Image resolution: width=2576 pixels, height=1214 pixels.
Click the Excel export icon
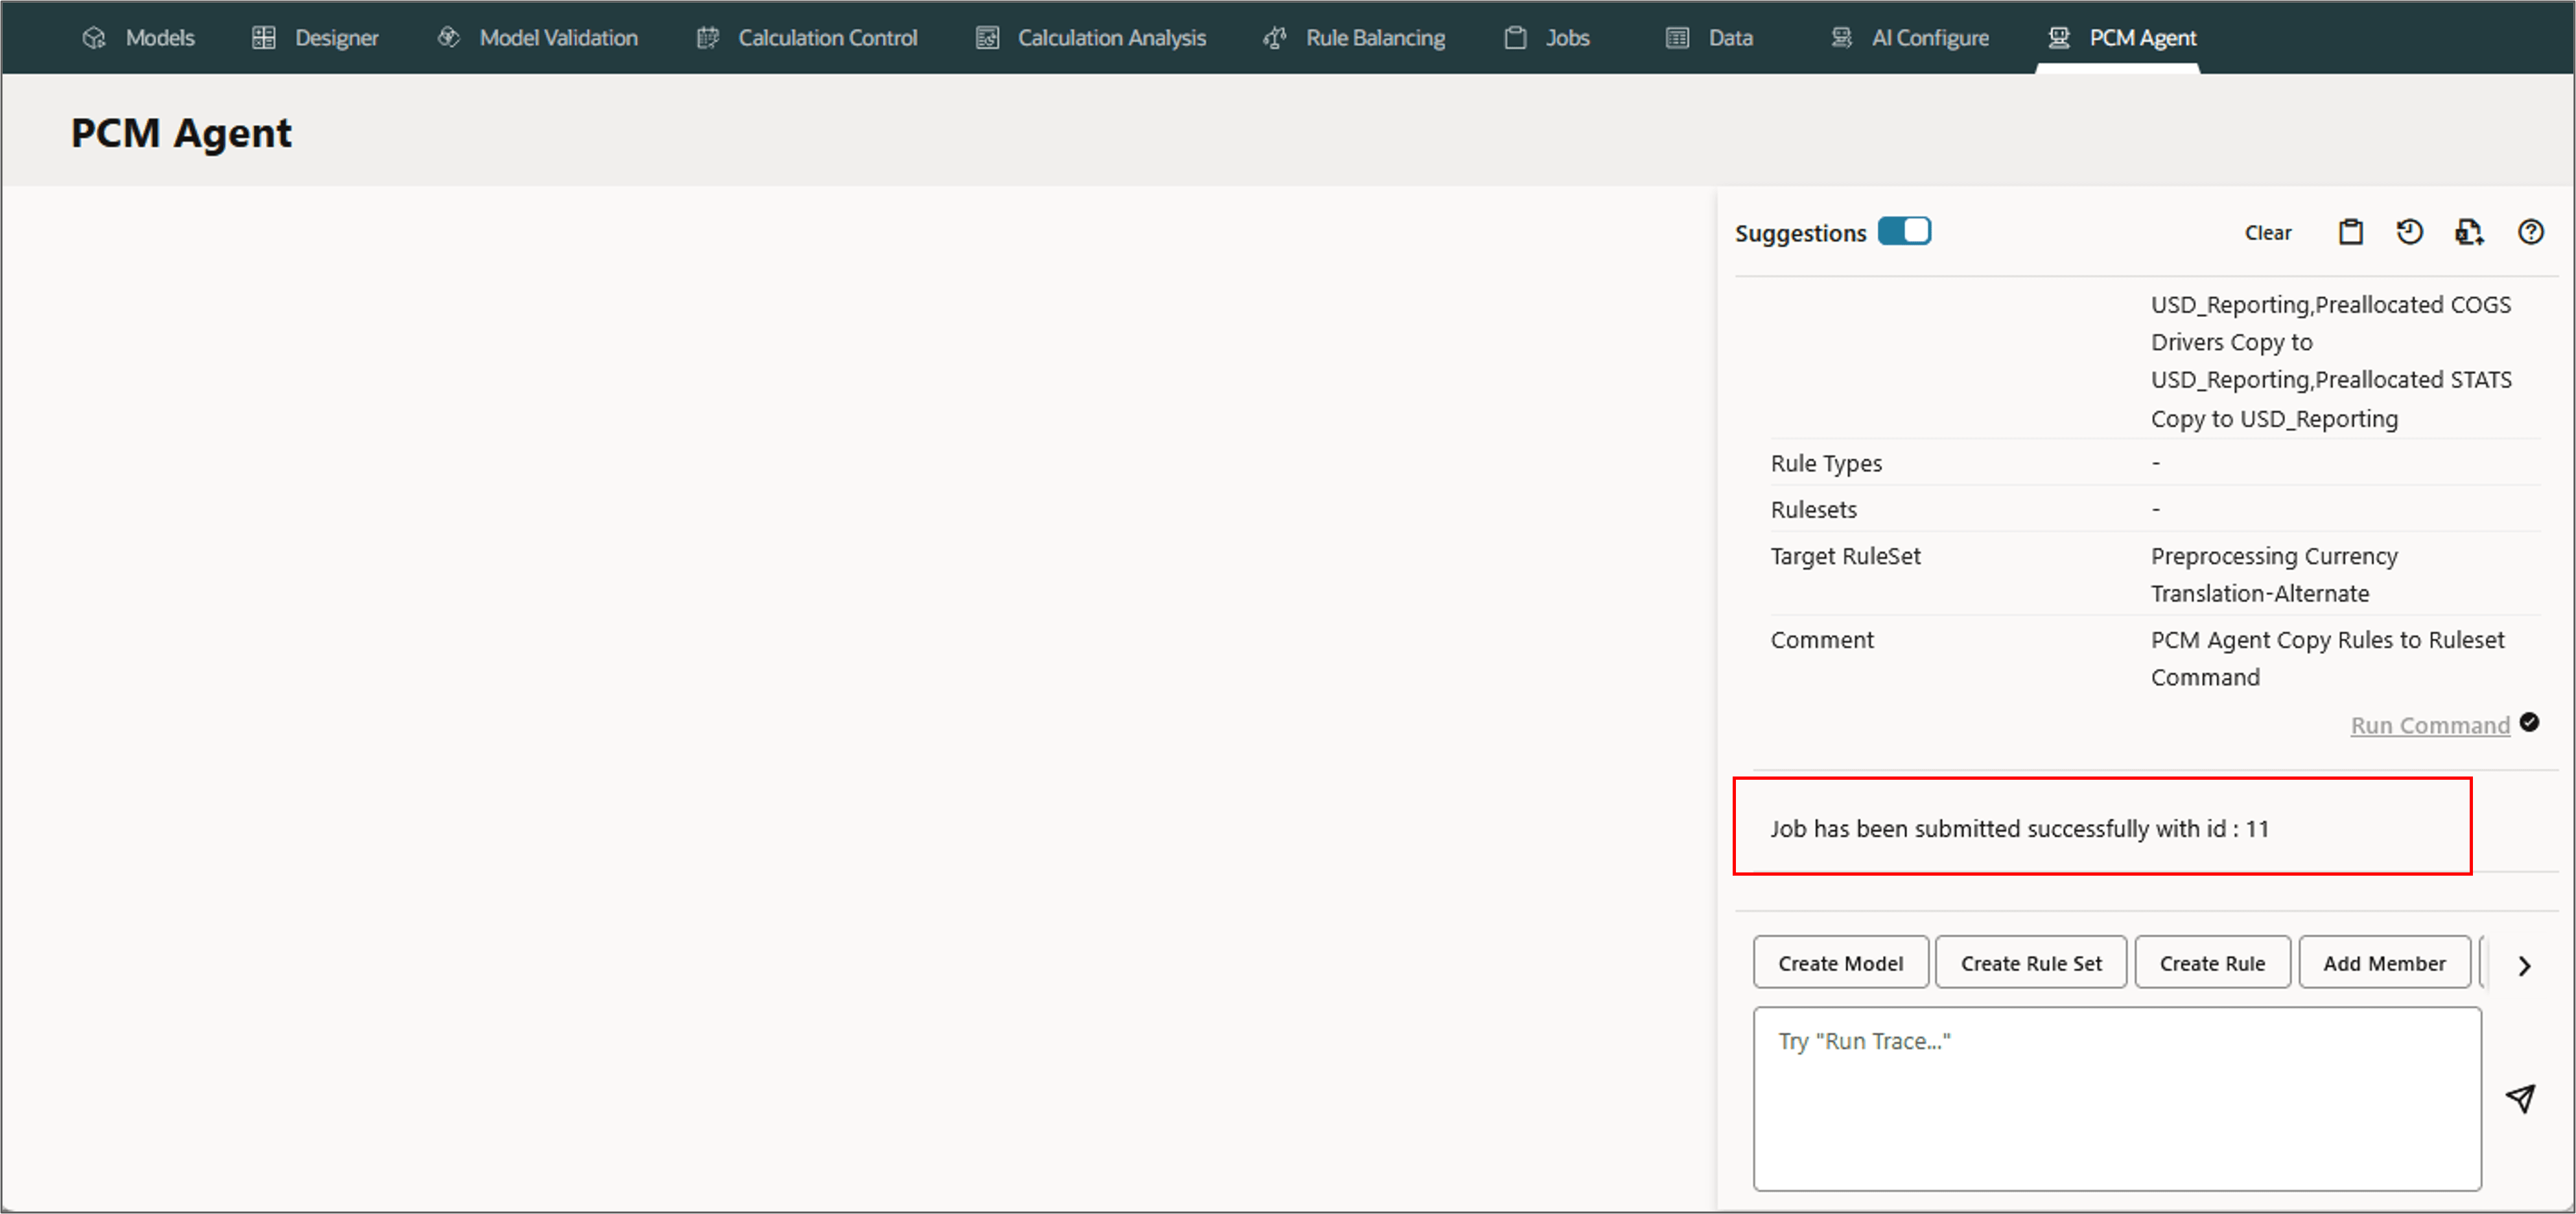[2468, 232]
